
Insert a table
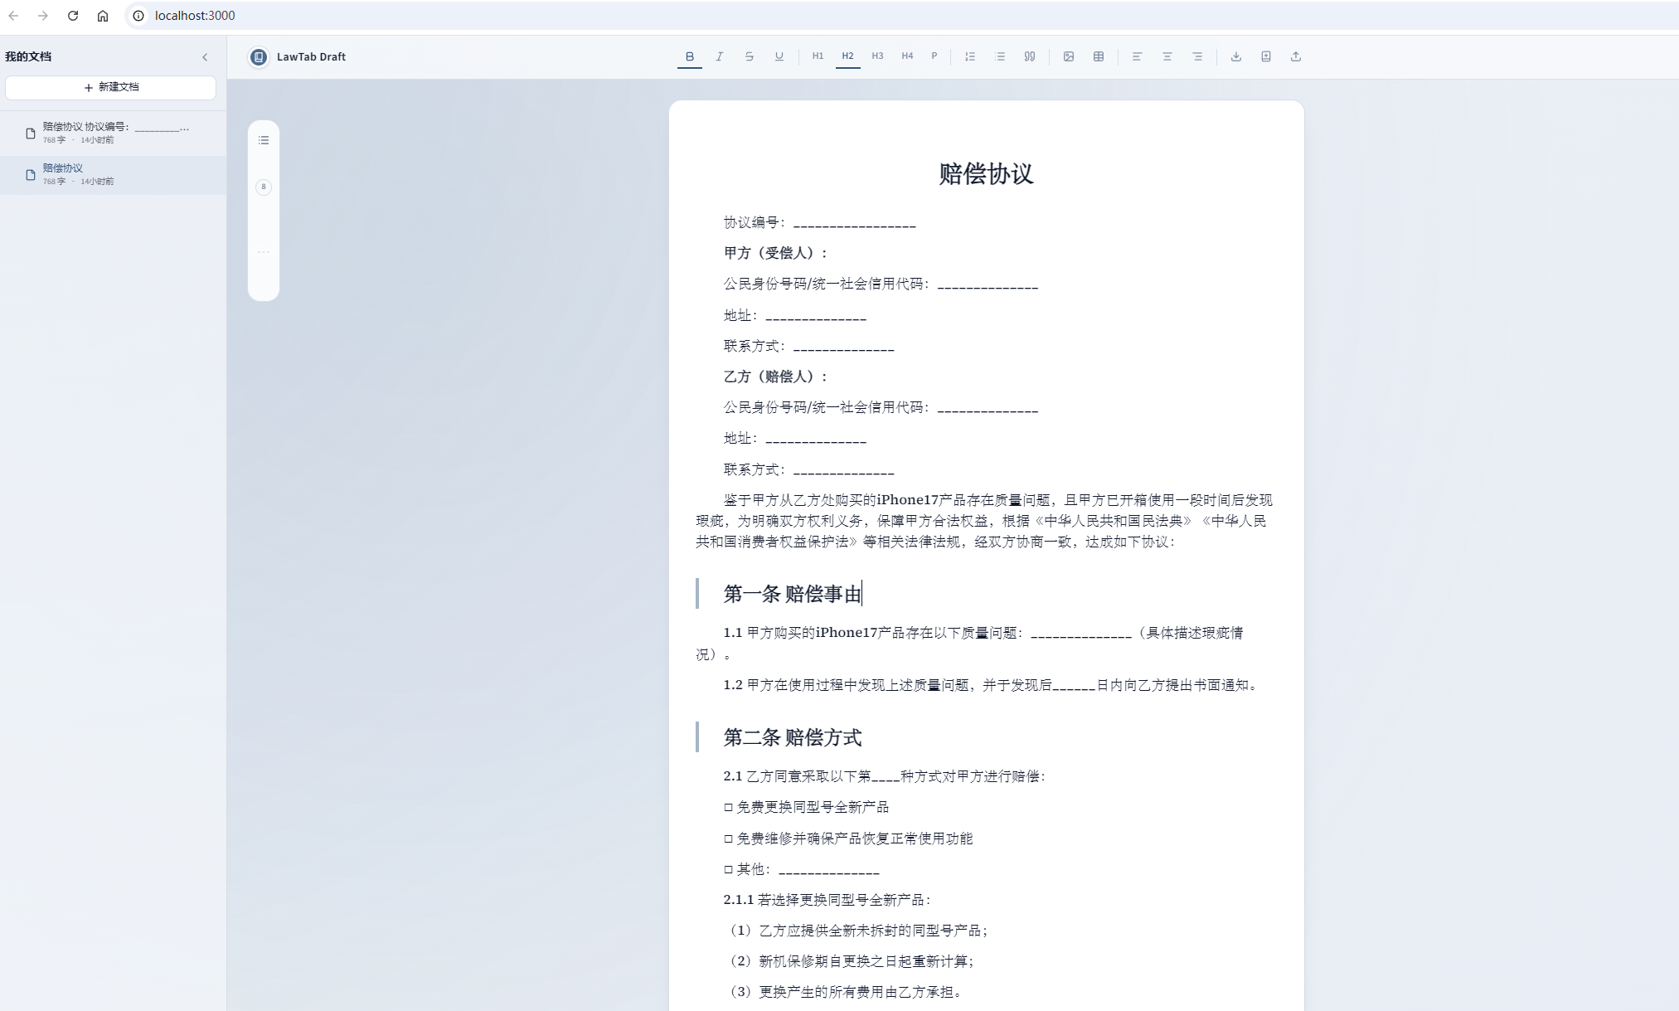click(x=1099, y=56)
